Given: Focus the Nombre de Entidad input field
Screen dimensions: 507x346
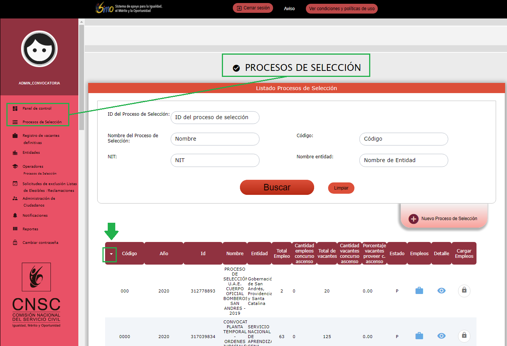Looking at the screenshot, I should pyautogui.click(x=403, y=160).
